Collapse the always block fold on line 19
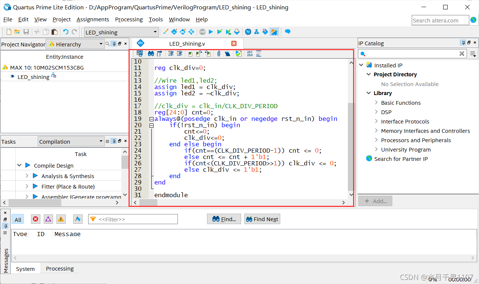Image resolution: width=479 pixels, height=284 pixels. point(151,119)
